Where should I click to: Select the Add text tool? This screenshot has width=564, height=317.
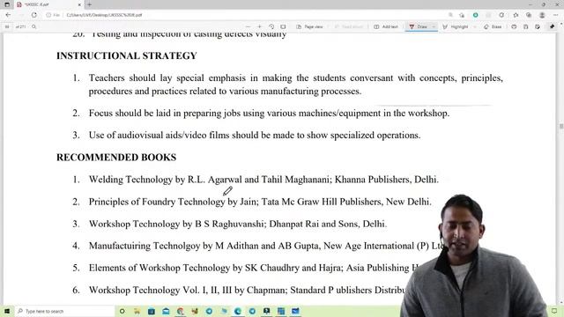pyautogui.click(x=386, y=26)
